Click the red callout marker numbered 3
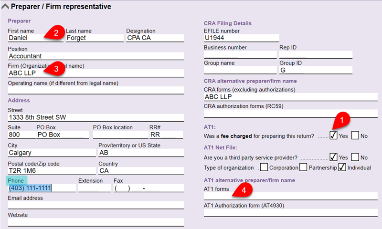Screen dimensions: 382x229 pos(56,69)
